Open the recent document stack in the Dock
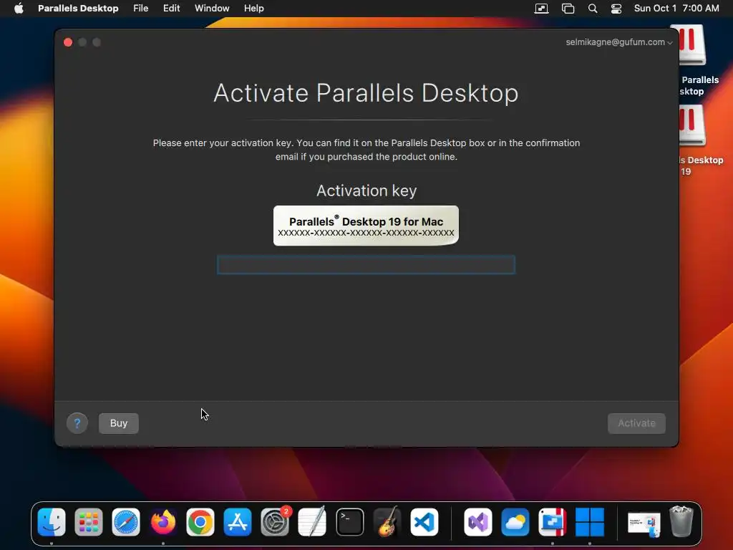Viewport: 733px width, 550px height. point(644,524)
